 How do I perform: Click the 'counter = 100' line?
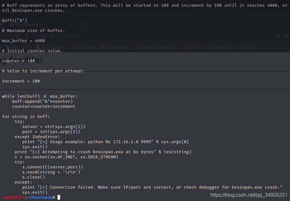[18, 61]
